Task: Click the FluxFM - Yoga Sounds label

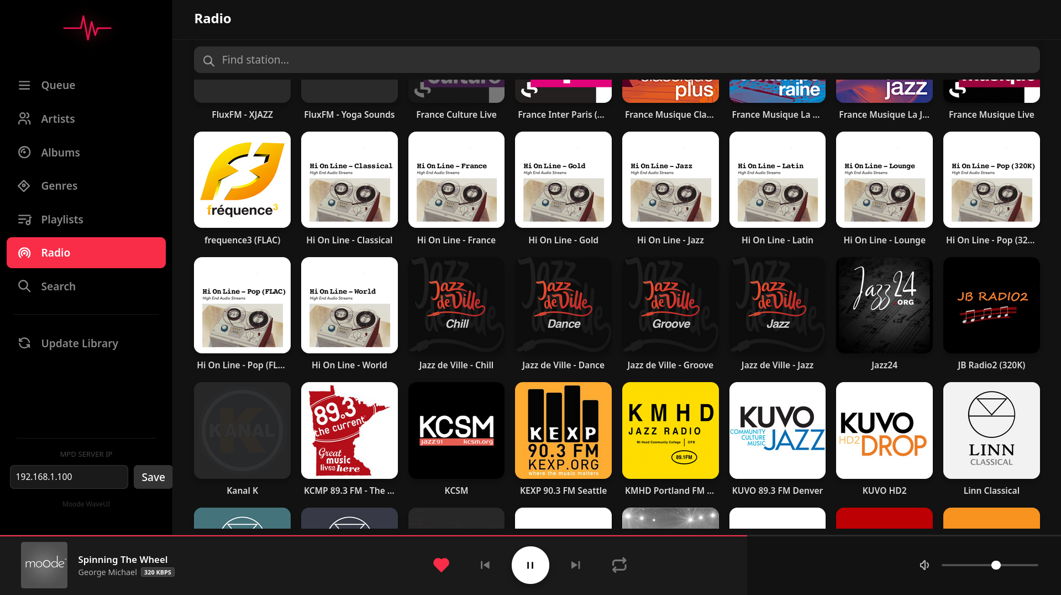Action: click(x=349, y=114)
